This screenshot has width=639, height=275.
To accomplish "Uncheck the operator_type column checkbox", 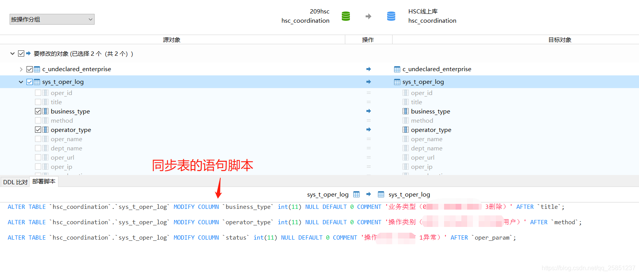I will pyautogui.click(x=38, y=130).
